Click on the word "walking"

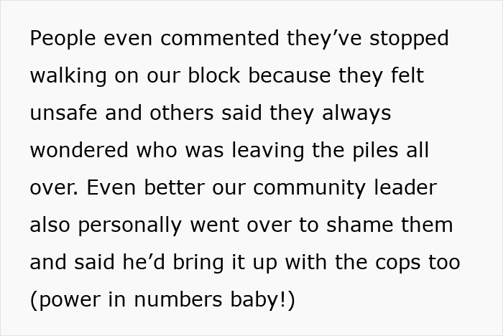point(68,76)
